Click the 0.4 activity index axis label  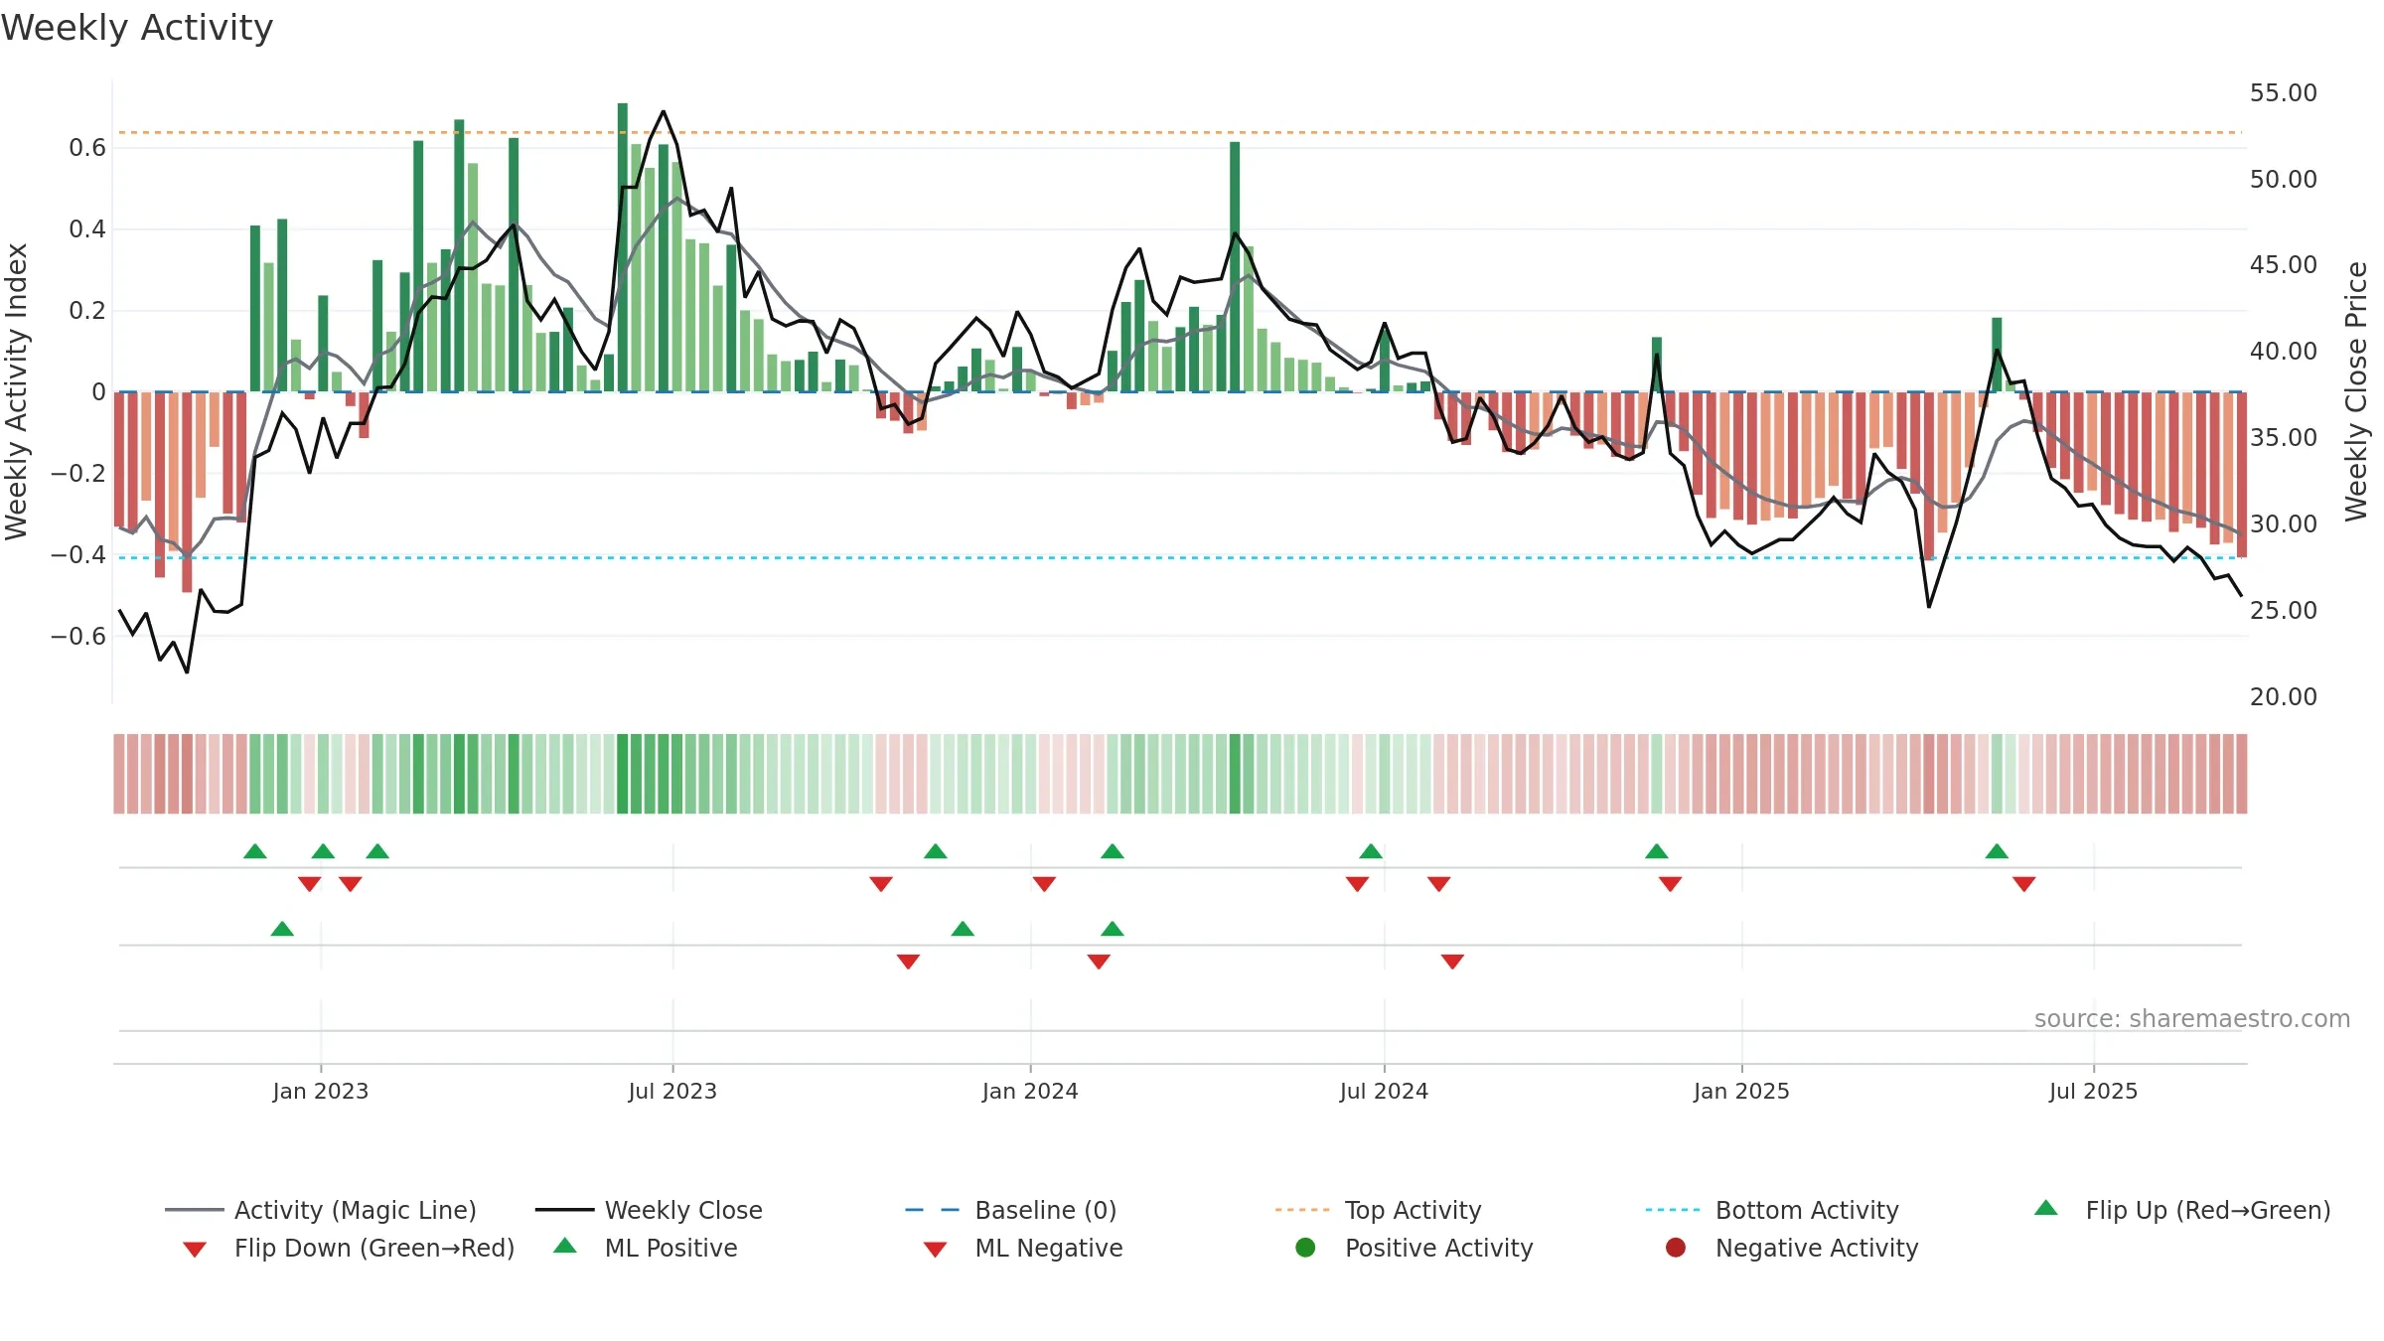(87, 229)
